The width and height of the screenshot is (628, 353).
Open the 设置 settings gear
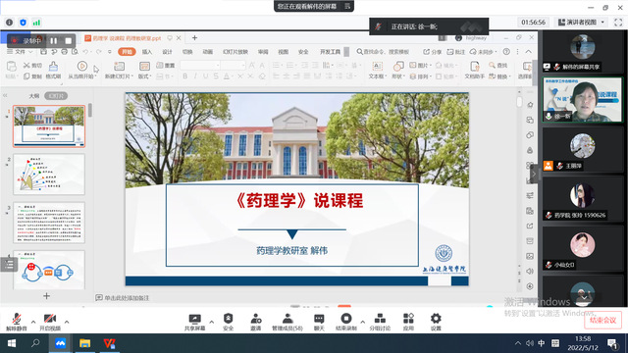click(436, 323)
